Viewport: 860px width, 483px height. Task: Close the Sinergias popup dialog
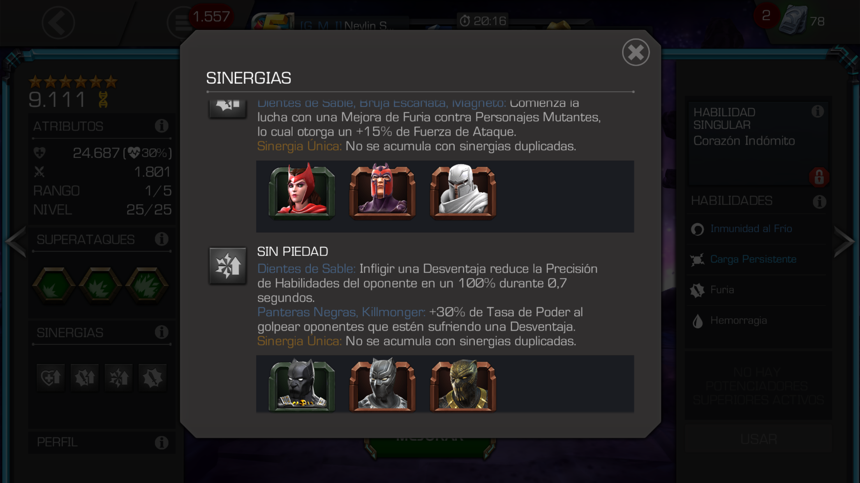point(636,52)
